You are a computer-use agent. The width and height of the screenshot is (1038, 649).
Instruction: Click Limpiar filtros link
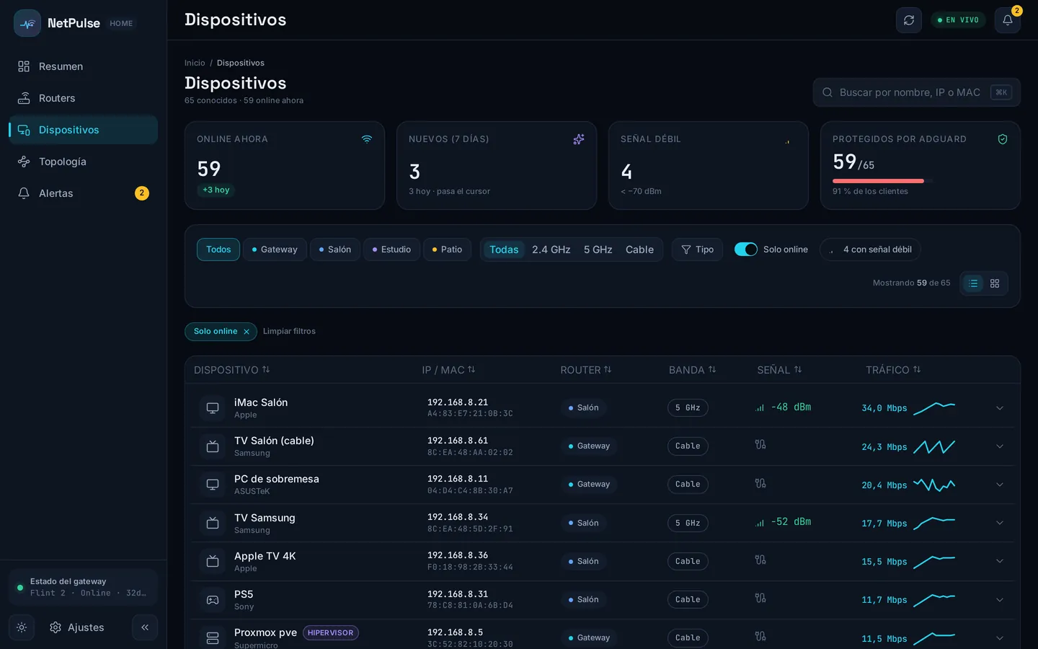[x=289, y=332]
